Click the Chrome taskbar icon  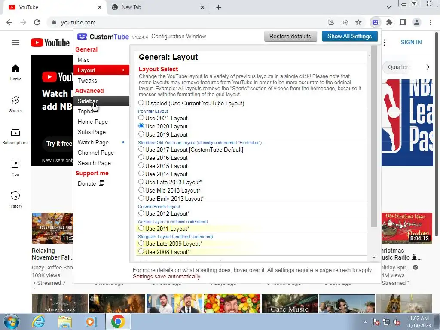click(118, 321)
